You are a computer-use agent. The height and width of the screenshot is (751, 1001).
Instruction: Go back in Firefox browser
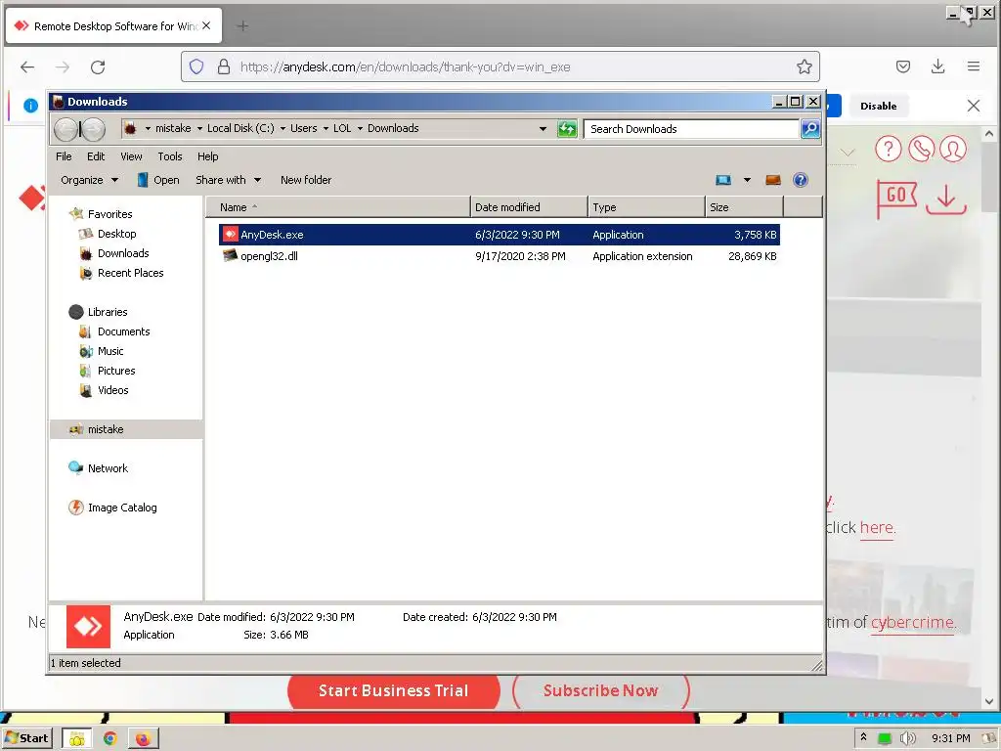[x=26, y=67]
